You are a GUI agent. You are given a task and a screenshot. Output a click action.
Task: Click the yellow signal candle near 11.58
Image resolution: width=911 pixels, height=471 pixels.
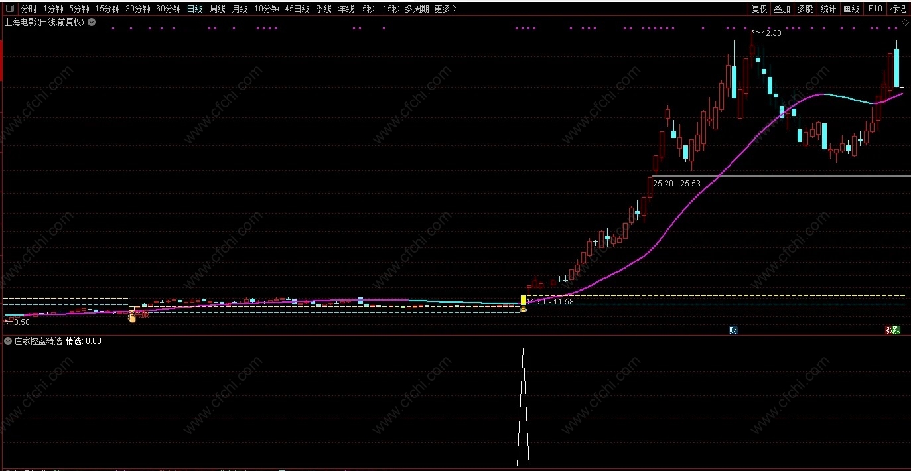tap(523, 300)
